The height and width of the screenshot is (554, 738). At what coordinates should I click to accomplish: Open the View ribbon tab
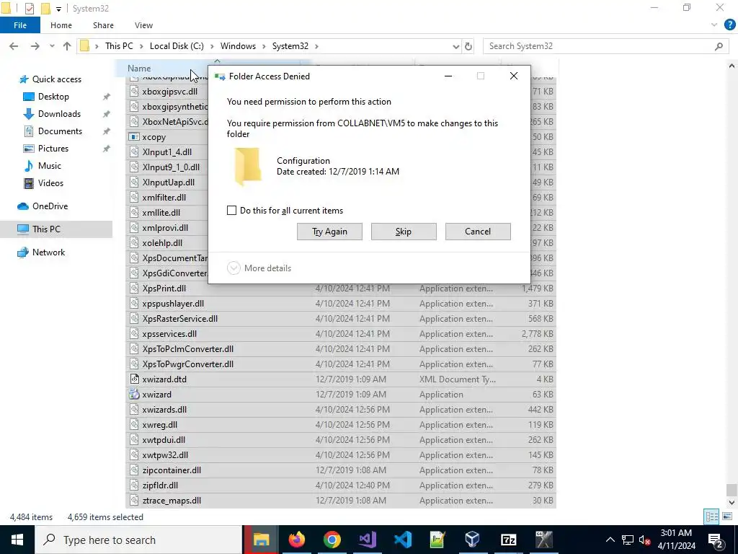143,25
